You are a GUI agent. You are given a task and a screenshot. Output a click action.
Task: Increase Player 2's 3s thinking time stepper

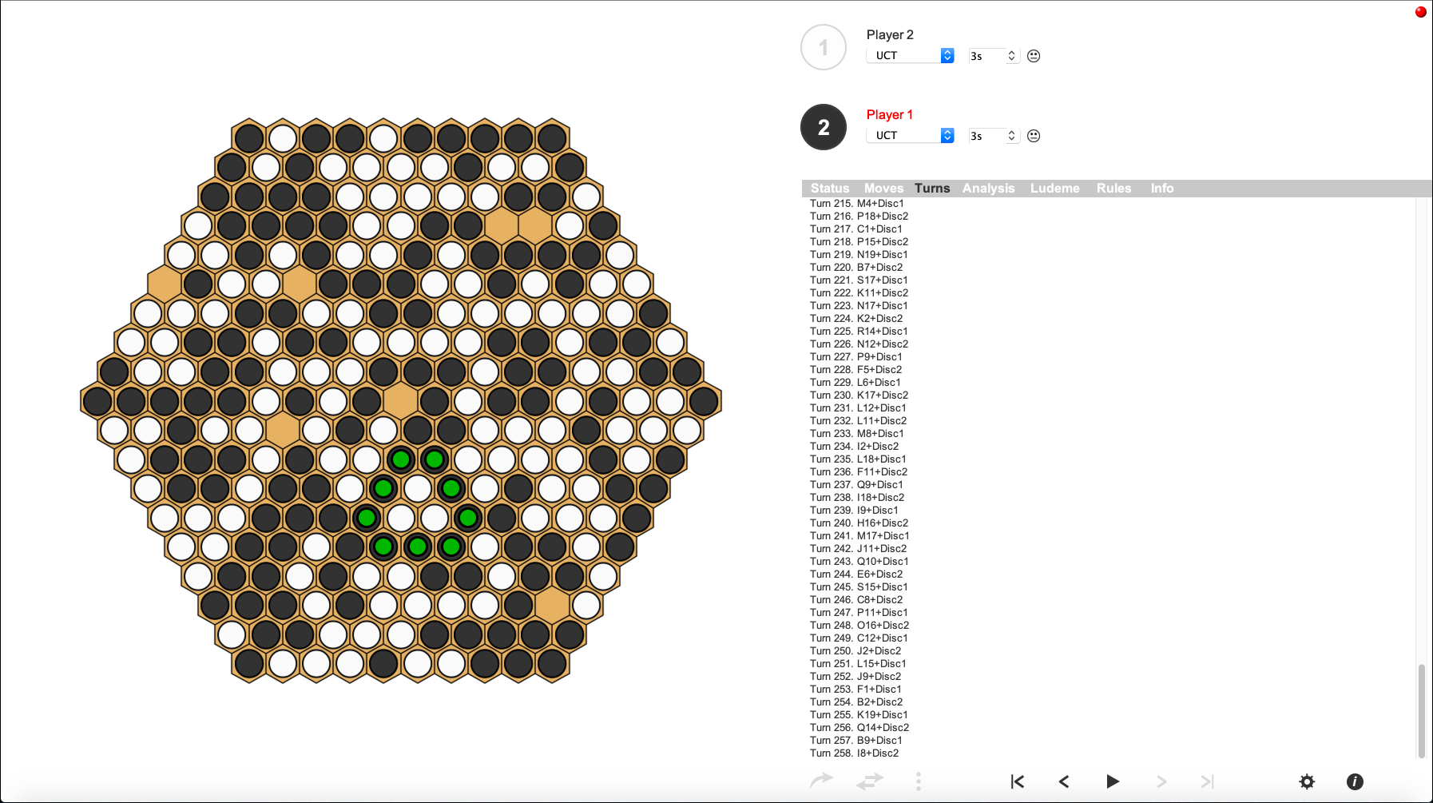point(1011,52)
